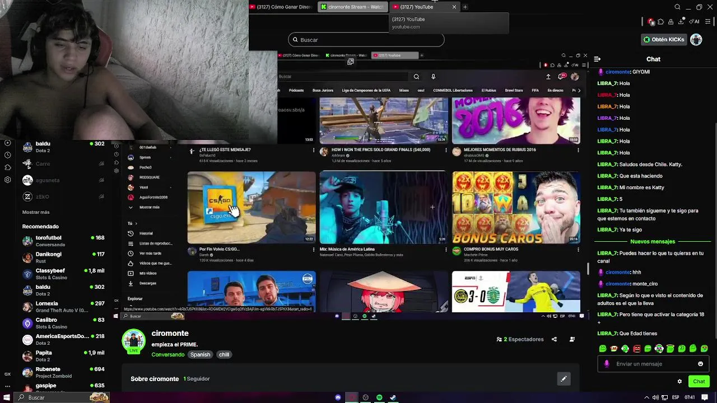Insert the headphones green emote
Viewport: 717px width, 403px height.
tap(659, 349)
